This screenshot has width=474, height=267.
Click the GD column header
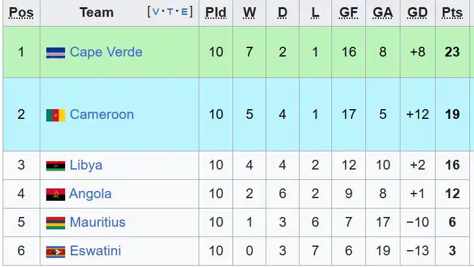(417, 12)
